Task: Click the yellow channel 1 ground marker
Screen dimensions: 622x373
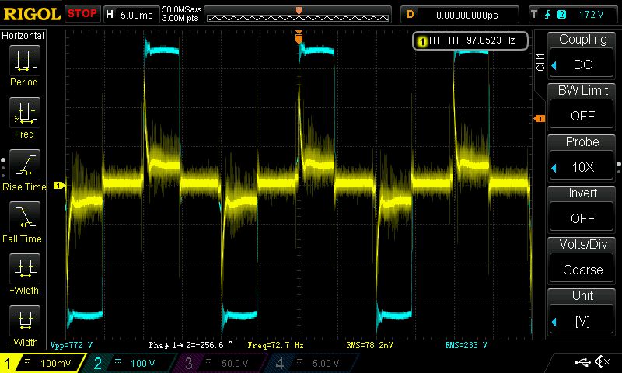Action: (x=59, y=185)
